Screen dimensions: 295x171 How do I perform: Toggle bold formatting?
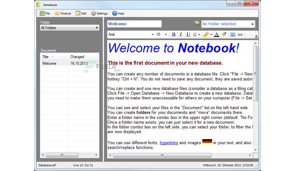(174, 35)
